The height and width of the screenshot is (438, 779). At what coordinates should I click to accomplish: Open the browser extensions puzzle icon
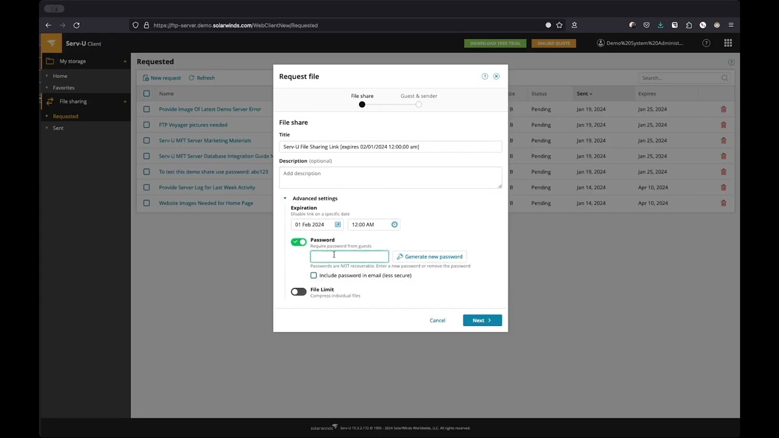pos(689,25)
